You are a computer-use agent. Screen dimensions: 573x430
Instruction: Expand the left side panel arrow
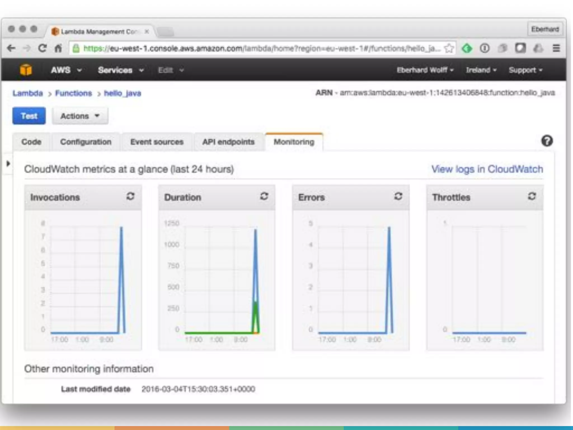click(x=8, y=163)
